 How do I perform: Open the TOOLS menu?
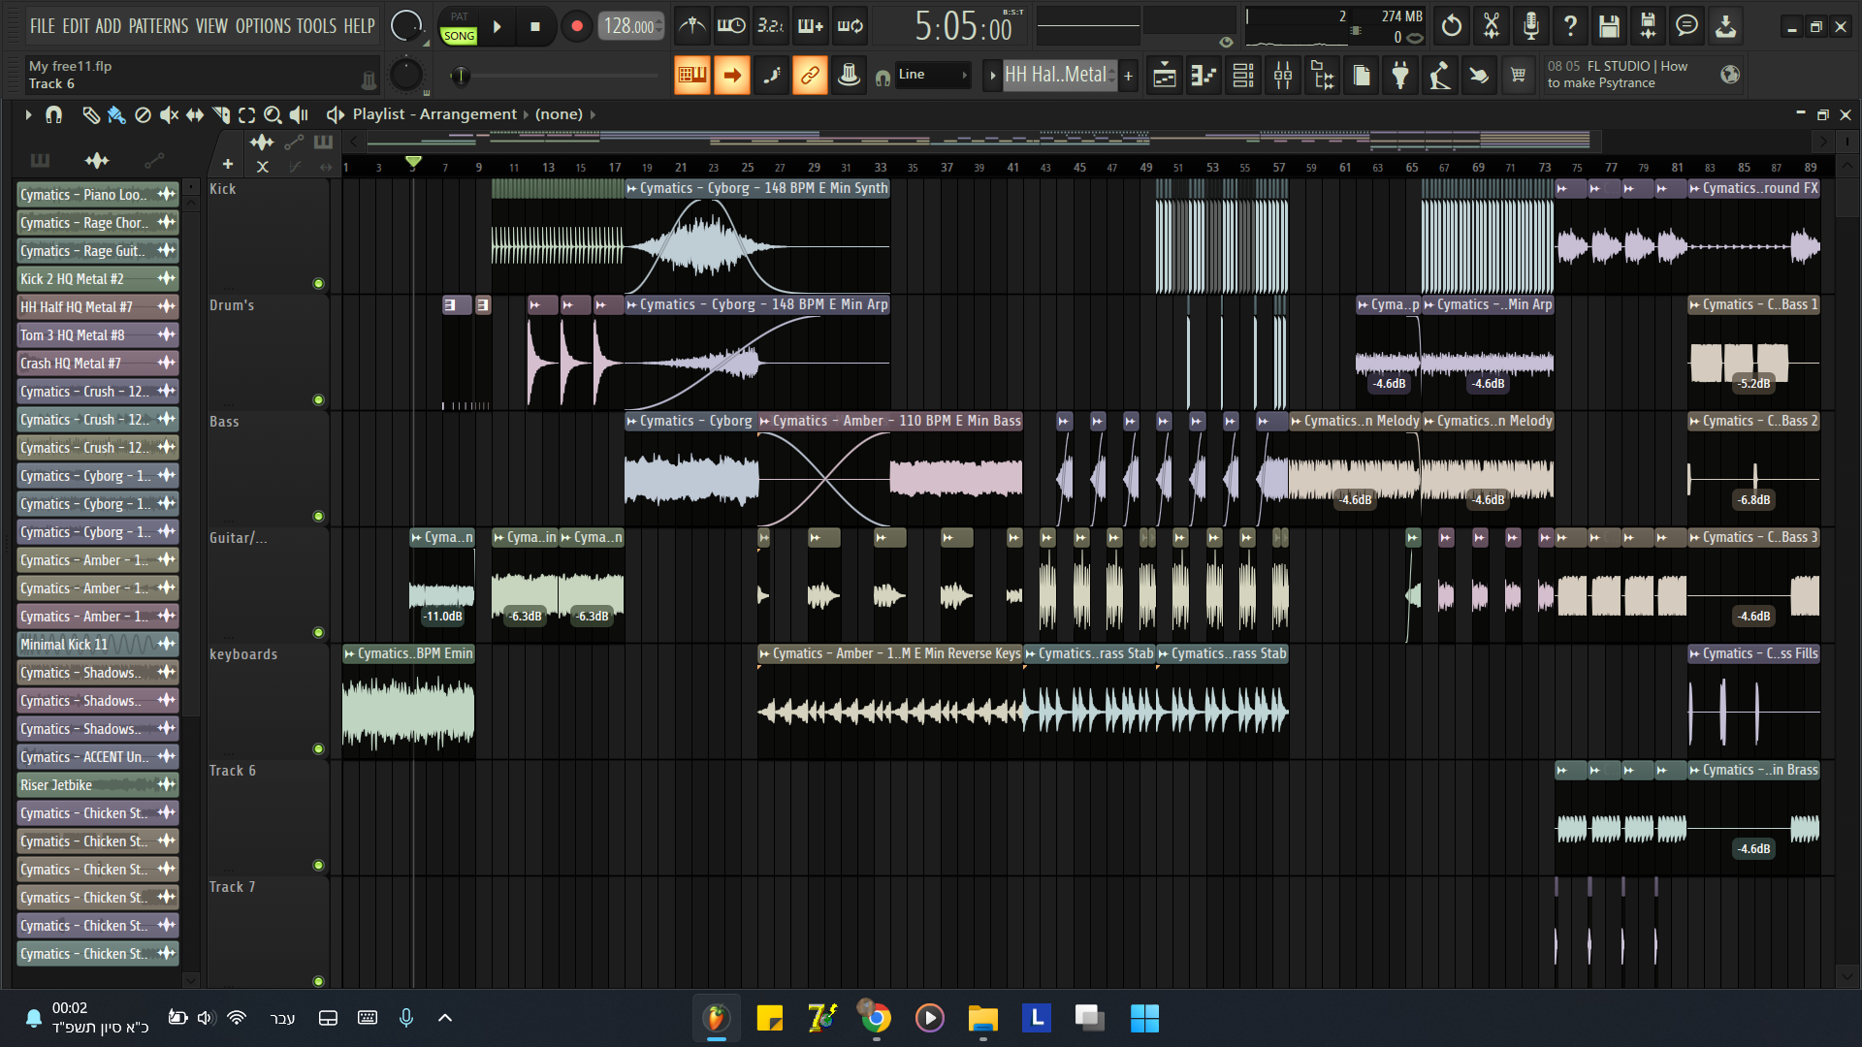click(316, 26)
